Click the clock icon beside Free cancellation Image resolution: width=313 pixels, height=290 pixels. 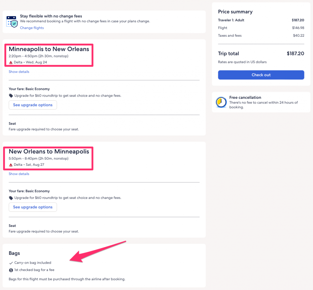pos(221,102)
